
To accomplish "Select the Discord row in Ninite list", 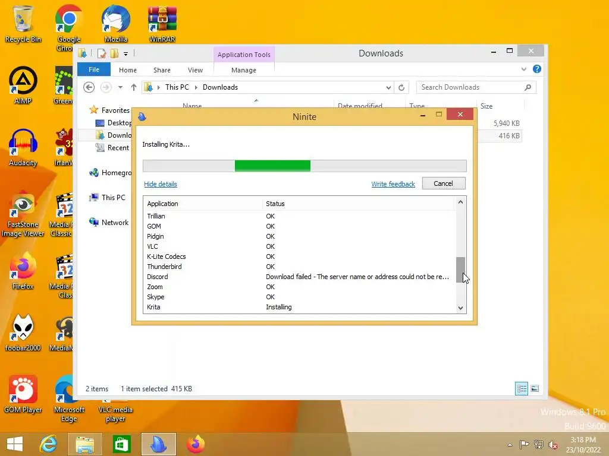I will coord(299,277).
